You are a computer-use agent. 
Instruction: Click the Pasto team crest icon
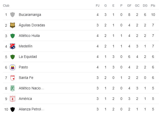click(12, 67)
